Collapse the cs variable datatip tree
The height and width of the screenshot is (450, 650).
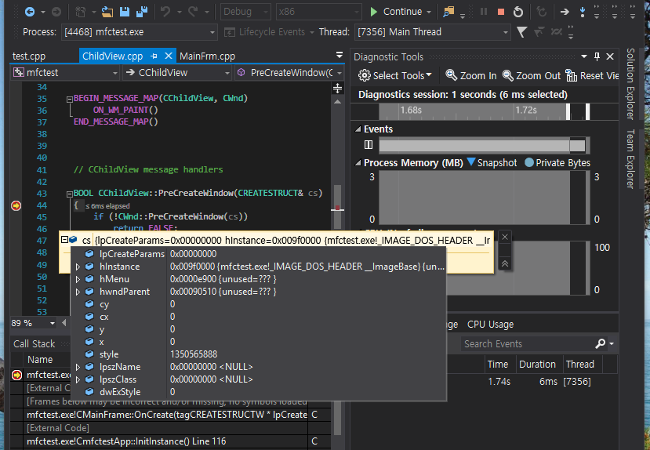click(x=64, y=240)
